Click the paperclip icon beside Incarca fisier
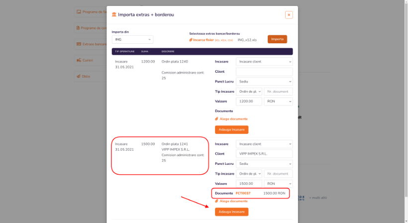Viewport: 408px width, 223px height. (191, 39)
